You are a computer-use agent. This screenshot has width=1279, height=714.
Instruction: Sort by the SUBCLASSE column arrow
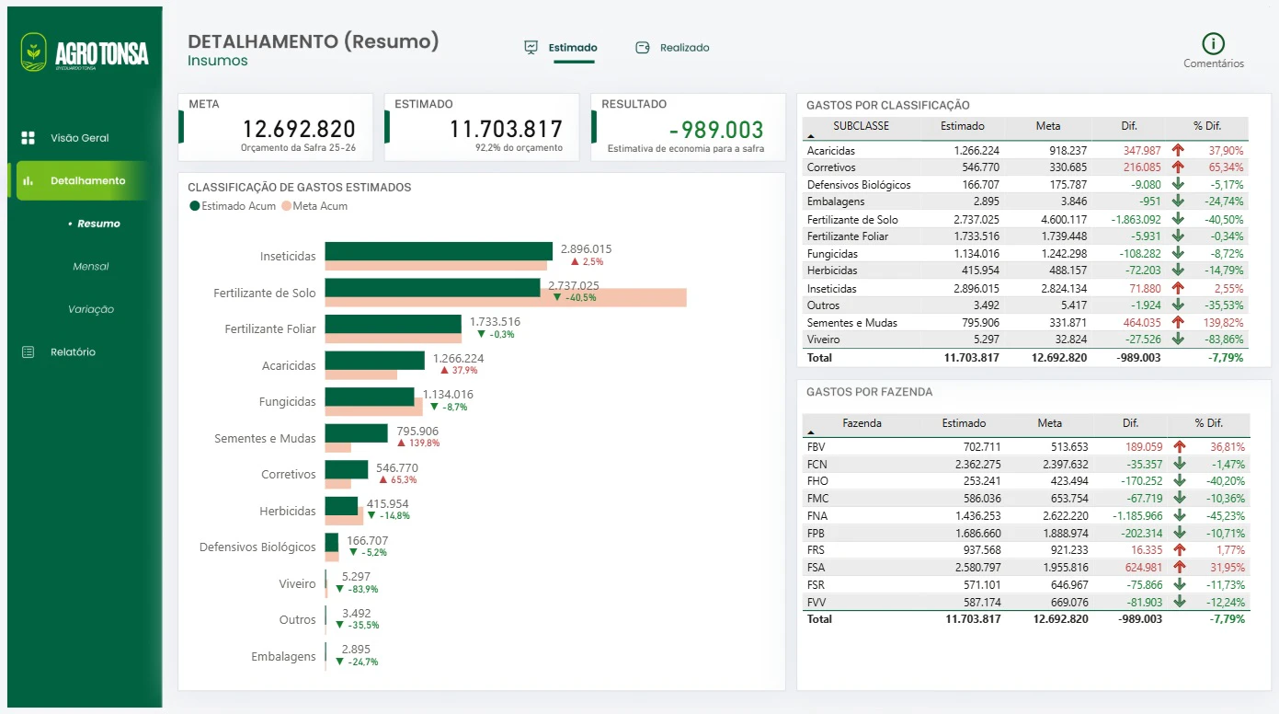(x=810, y=135)
